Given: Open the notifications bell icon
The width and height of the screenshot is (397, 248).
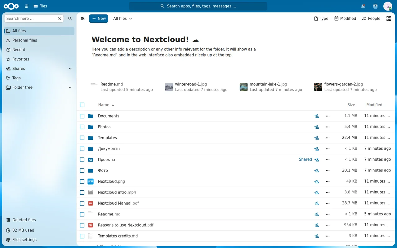Looking at the screenshot, I should coord(363,6).
